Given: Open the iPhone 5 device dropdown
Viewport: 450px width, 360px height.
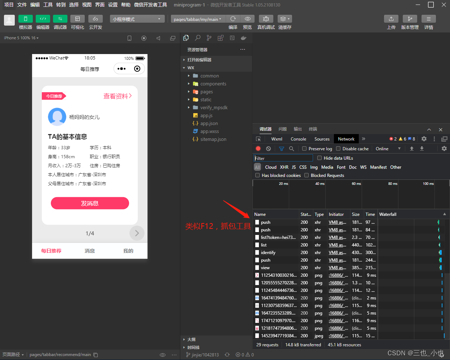Looking at the screenshot, I should tap(21, 38).
